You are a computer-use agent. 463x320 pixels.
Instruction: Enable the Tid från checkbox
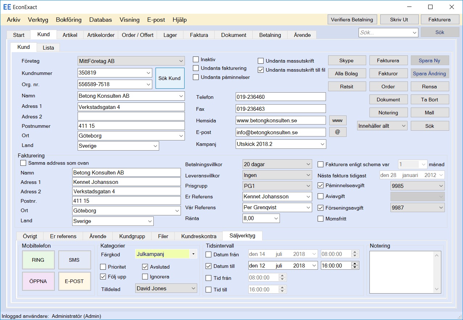[x=208, y=278]
